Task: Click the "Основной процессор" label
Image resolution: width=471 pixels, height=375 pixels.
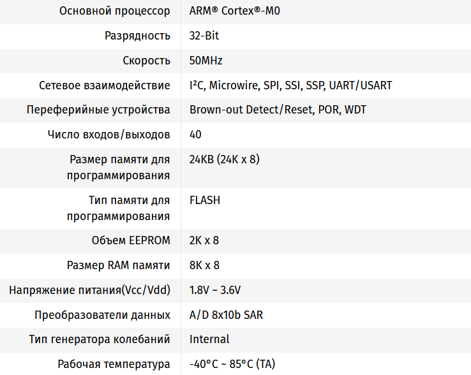Action: click(x=114, y=11)
